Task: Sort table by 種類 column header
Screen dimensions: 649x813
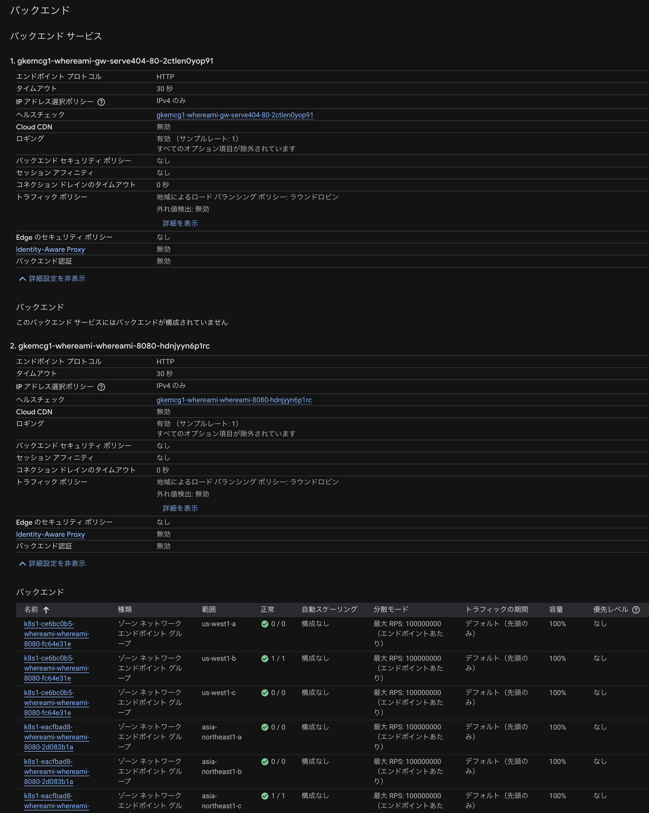Action: coord(124,609)
